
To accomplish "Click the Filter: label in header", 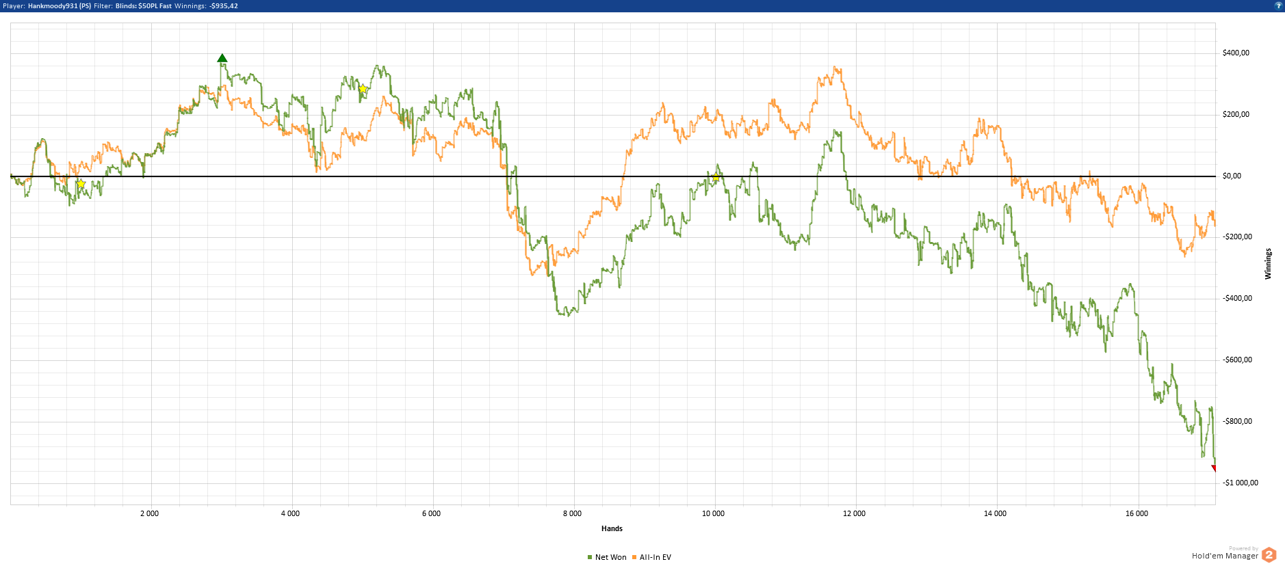I will coord(103,5).
